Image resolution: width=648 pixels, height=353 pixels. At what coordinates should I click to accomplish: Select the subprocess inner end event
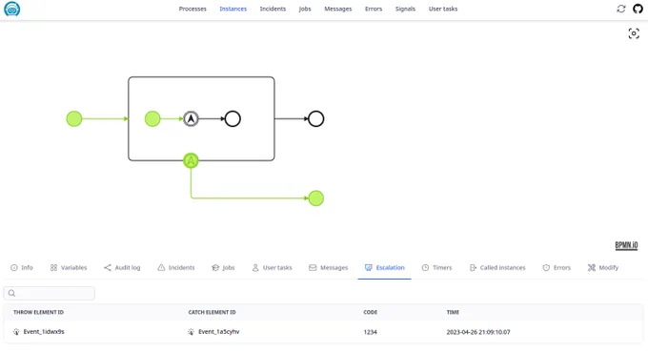233,118
